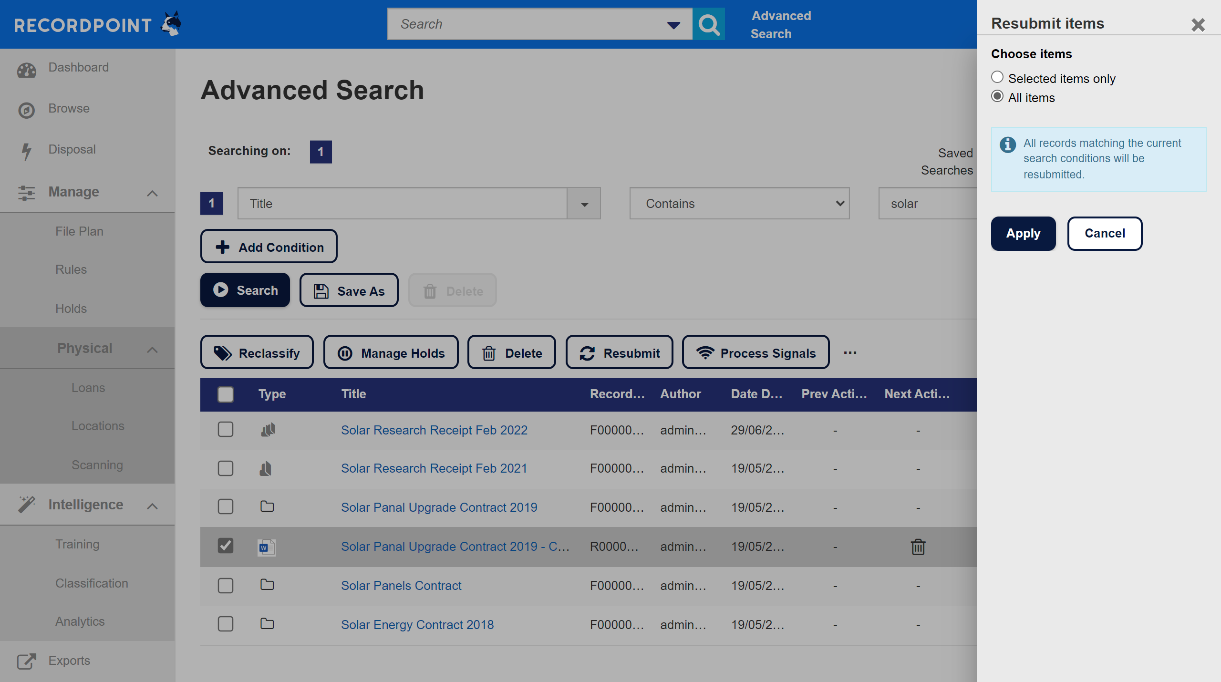Open File Plan in sidebar
The width and height of the screenshot is (1221, 682).
(79, 231)
